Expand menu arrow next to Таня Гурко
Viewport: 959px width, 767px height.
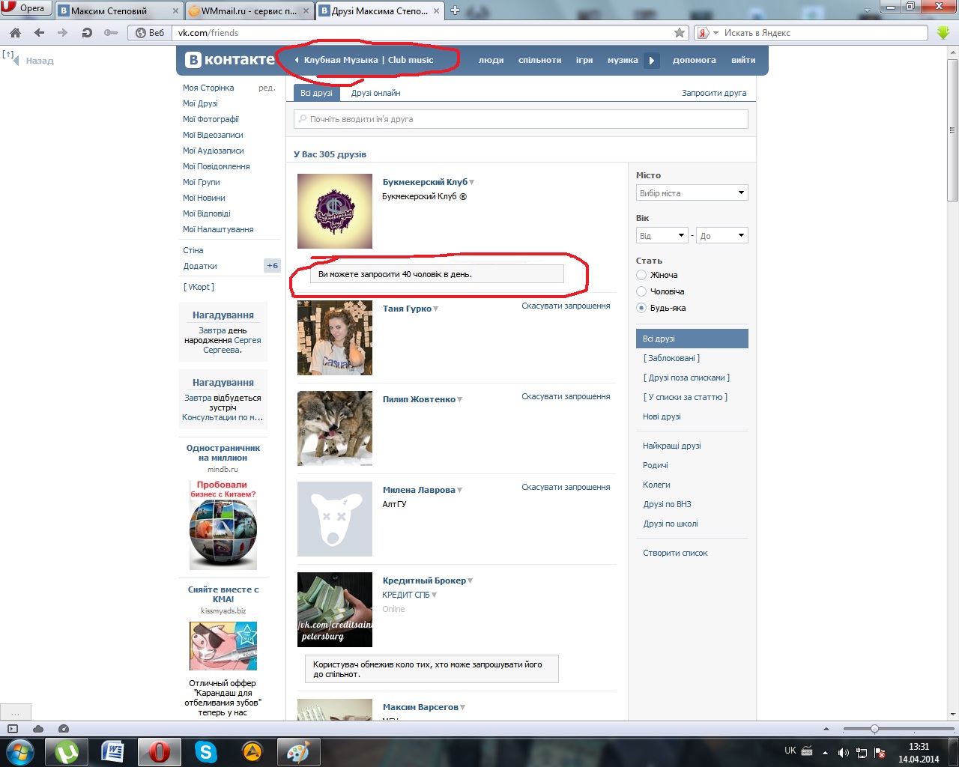pyautogui.click(x=436, y=309)
